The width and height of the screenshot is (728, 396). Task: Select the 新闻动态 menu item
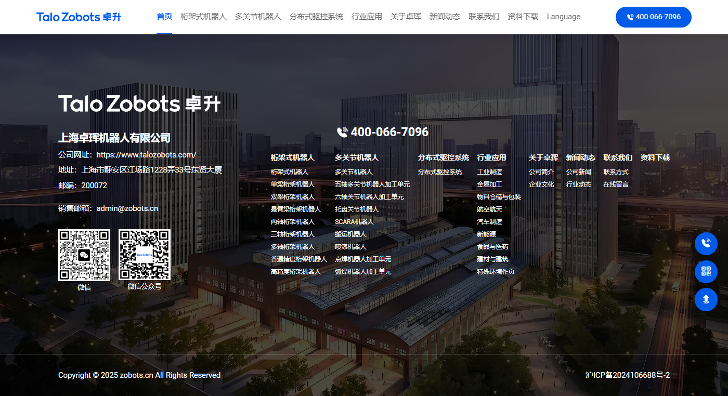(445, 17)
